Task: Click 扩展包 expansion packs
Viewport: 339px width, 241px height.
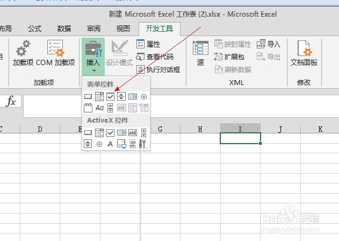Action: pos(229,57)
